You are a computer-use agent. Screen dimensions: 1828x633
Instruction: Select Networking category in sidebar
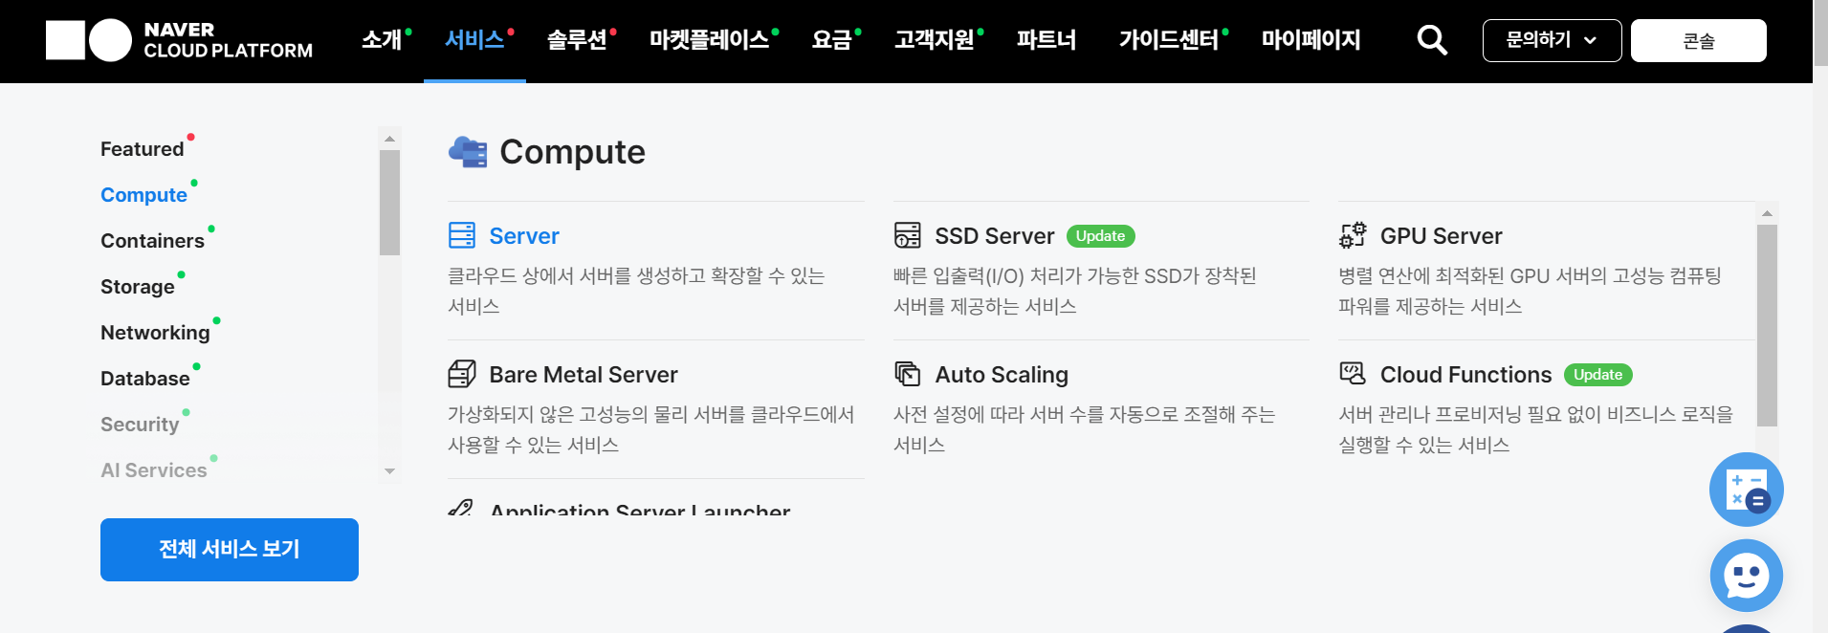coord(155,333)
